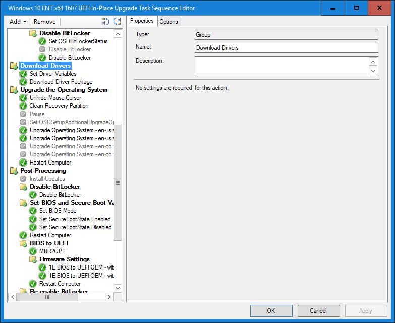Click the Expand All icon in the toolbar

click(x=105, y=22)
